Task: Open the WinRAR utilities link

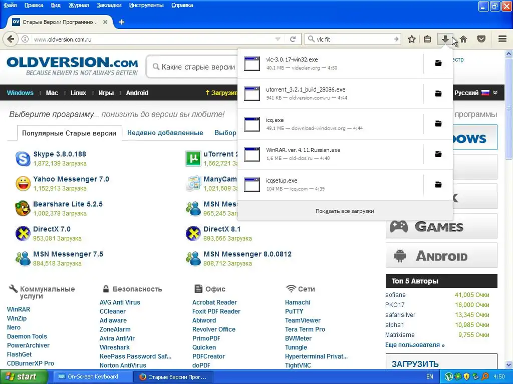Action: coord(19,309)
